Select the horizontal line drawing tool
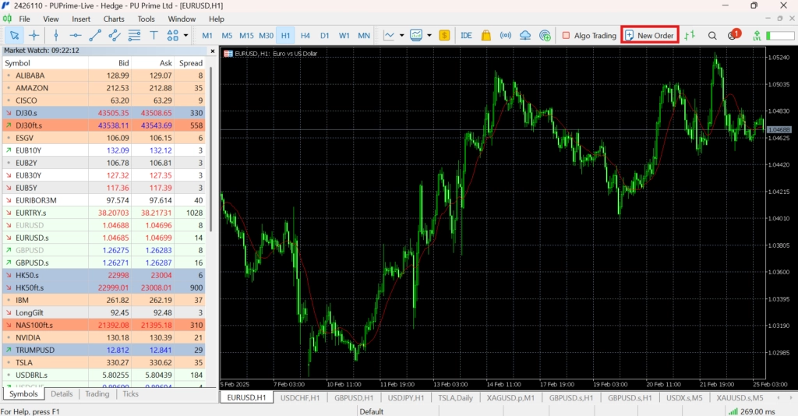 (x=76, y=36)
